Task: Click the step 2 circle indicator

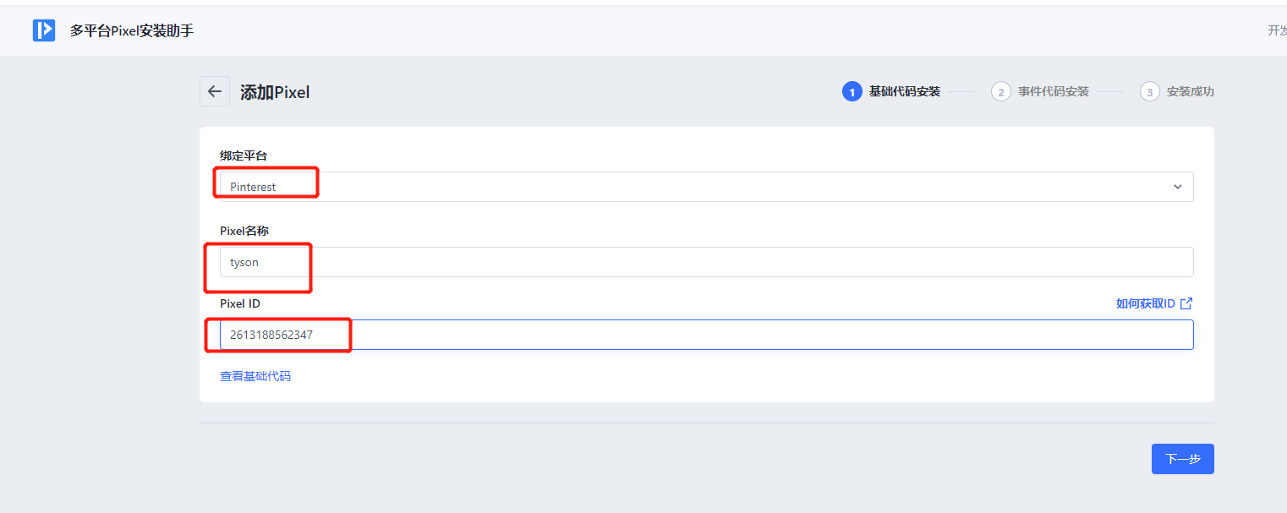Action: tap(1000, 91)
